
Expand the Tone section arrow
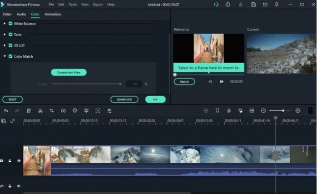pos(5,35)
